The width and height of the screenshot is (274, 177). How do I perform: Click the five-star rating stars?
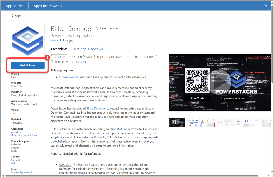click(x=58, y=41)
